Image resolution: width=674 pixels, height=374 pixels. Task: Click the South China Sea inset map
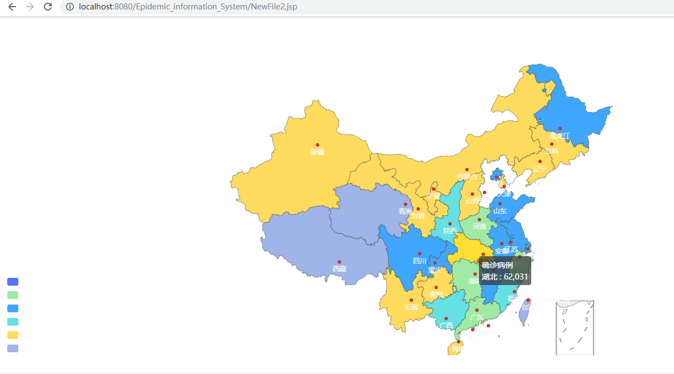[575, 328]
